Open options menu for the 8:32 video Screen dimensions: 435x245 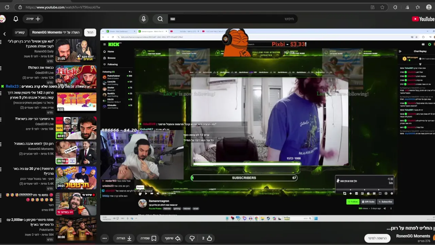tap(1, 93)
